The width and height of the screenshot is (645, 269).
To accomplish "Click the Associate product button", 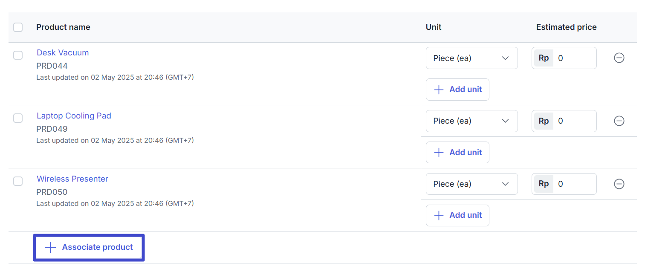I will (89, 247).
